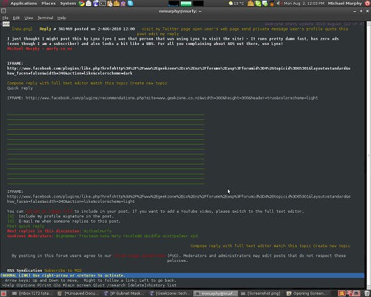This screenshot has width=371, height=297.
Task: Follow 'open user's web page' link
Action: click(x=216, y=29)
